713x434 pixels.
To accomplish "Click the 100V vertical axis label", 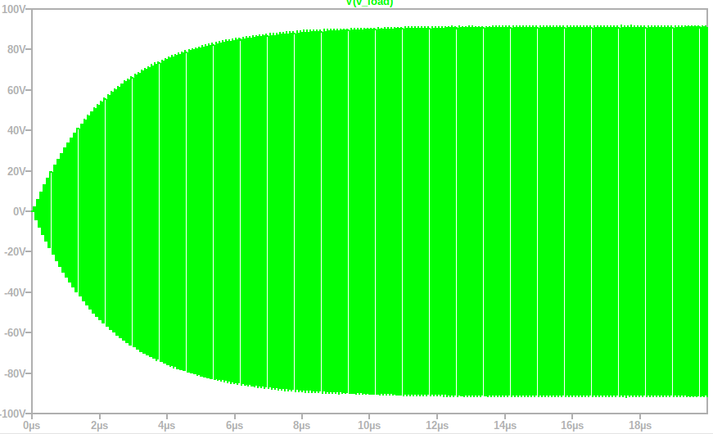I will pos(15,9).
